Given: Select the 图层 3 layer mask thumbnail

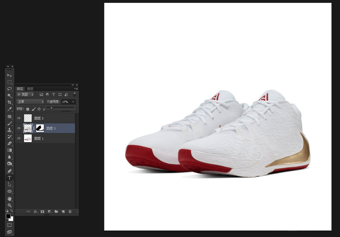Looking at the screenshot, I should 40,128.
